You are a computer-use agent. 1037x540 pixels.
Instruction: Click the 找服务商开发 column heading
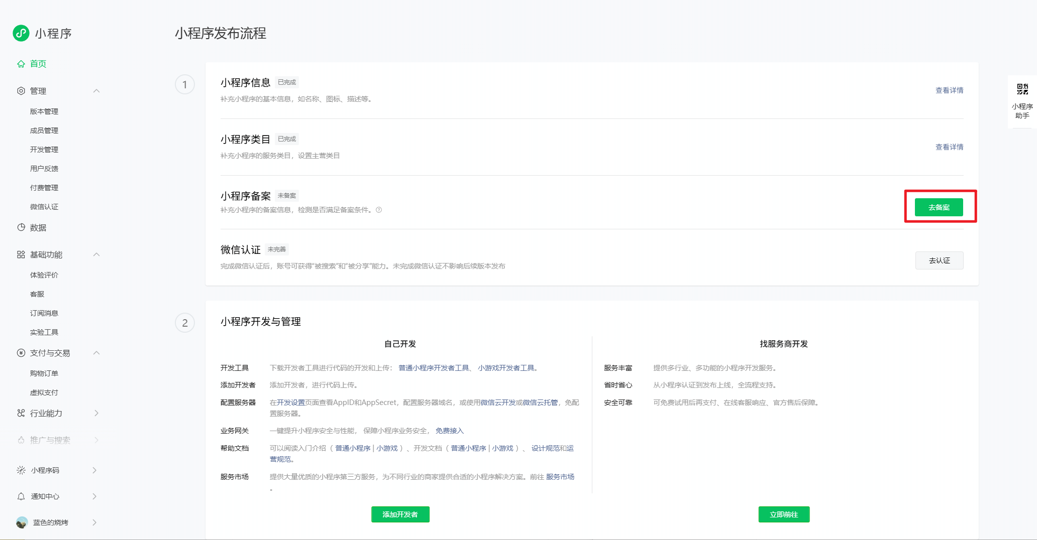784,344
